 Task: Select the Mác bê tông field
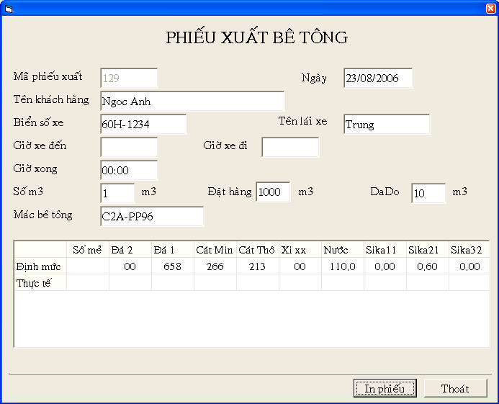pyautogui.click(x=152, y=217)
